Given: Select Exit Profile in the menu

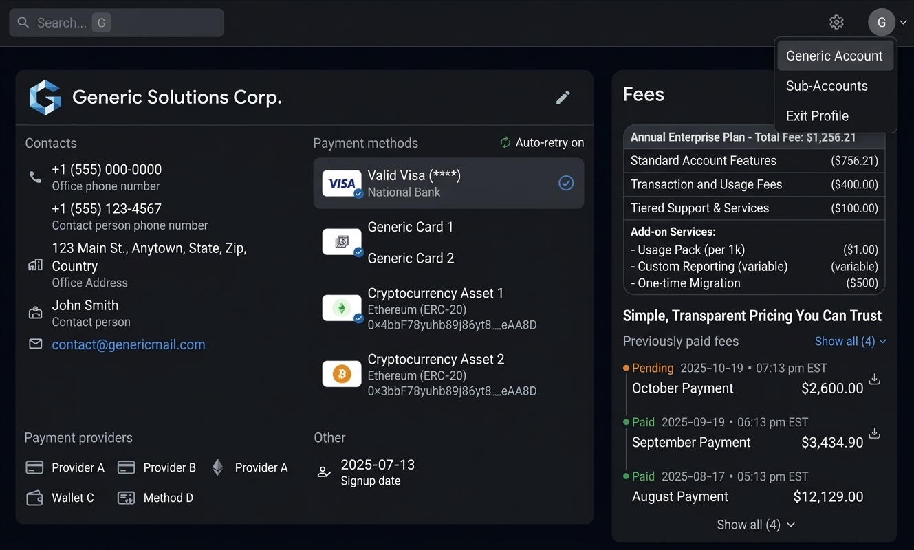Looking at the screenshot, I should point(817,116).
